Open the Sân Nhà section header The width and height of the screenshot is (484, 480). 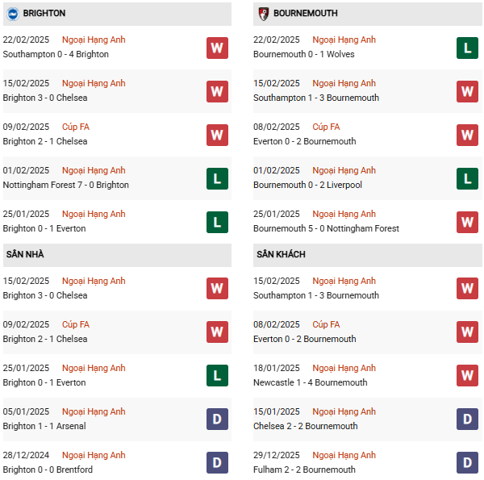117,255
